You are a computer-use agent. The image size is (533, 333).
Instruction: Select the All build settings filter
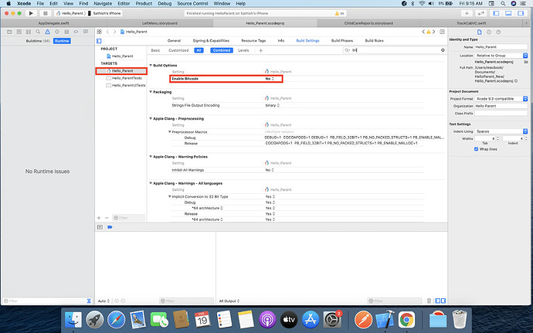(x=199, y=50)
